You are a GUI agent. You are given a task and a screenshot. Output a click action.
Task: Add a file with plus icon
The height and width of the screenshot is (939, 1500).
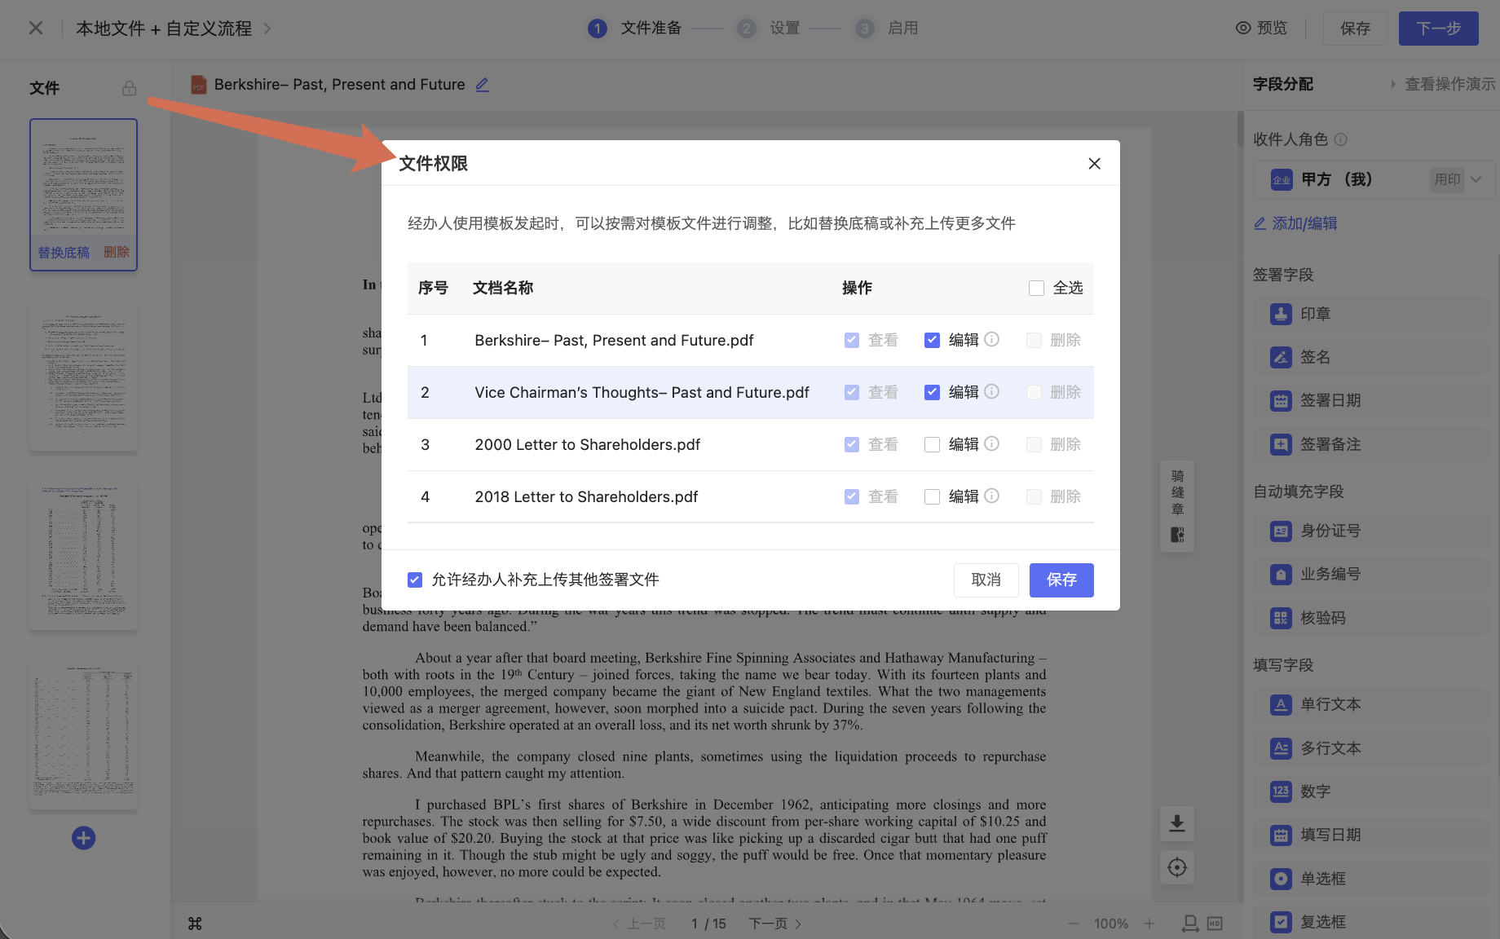coord(83,838)
